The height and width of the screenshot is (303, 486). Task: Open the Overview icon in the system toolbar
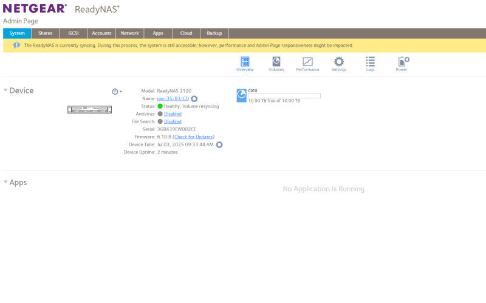pyautogui.click(x=245, y=64)
